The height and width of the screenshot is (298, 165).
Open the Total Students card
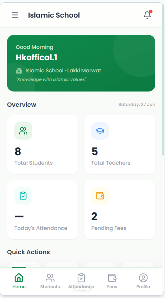point(43,144)
